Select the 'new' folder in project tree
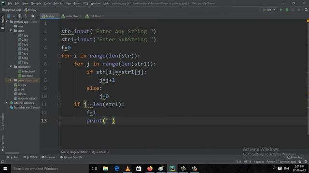309x173 pixels. click(x=18, y=26)
